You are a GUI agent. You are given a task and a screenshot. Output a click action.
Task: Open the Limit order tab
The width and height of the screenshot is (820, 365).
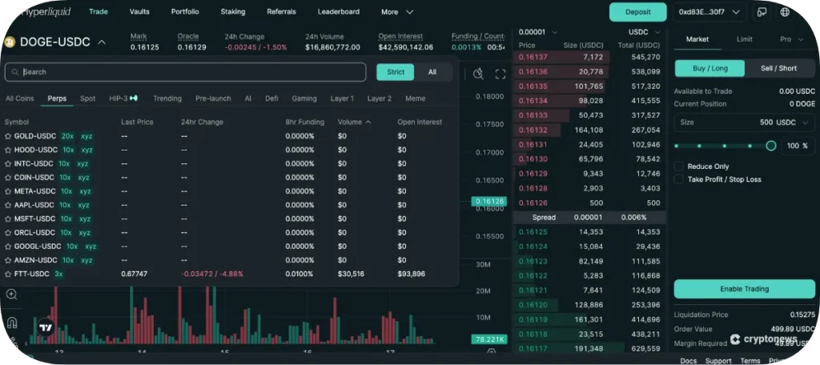point(744,39)
